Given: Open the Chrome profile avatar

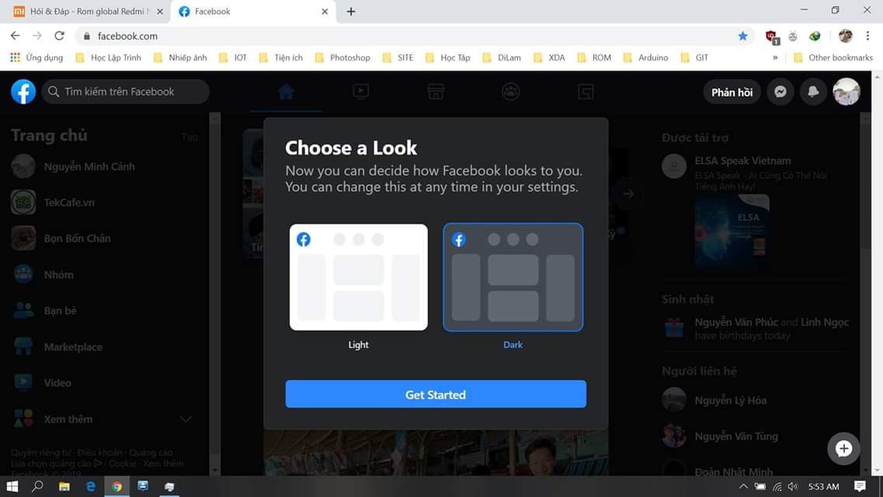Looking at the screenshot, I should pyautogui.click(x=845, y=36).
